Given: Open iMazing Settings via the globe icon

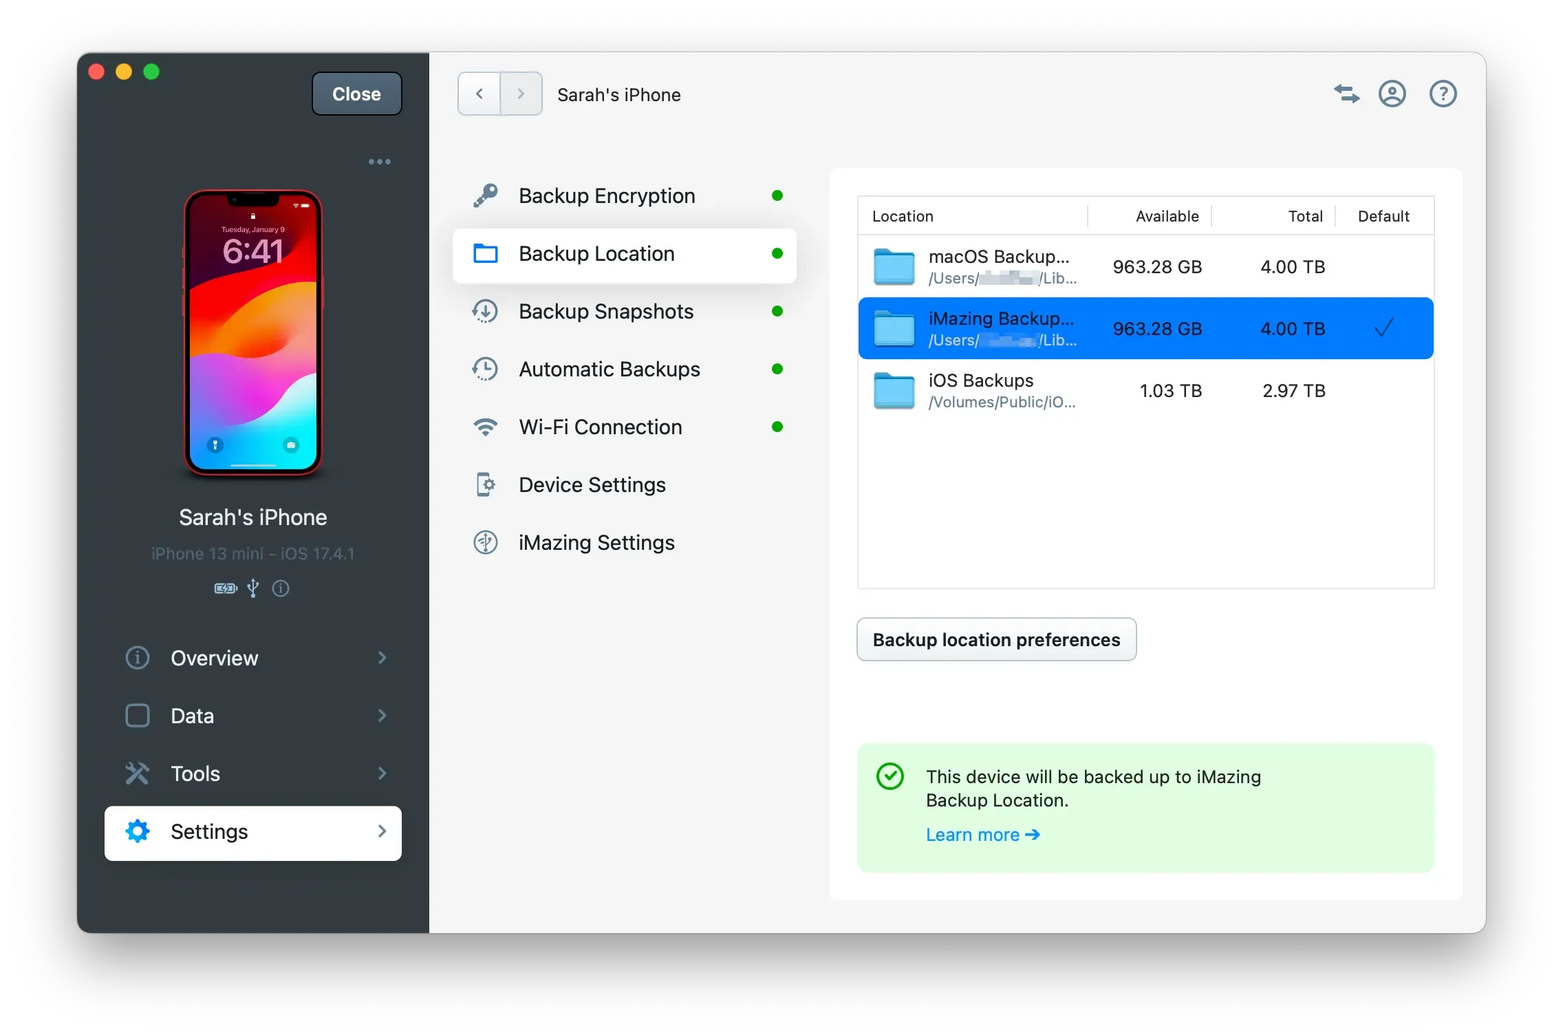Looking at the screenshot, I should [x=486, y=542].
